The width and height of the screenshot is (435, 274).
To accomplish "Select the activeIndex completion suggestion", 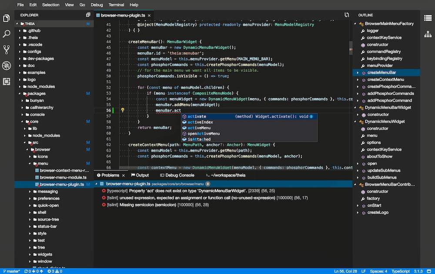I will pyautogui.click(x=249, y=122).
